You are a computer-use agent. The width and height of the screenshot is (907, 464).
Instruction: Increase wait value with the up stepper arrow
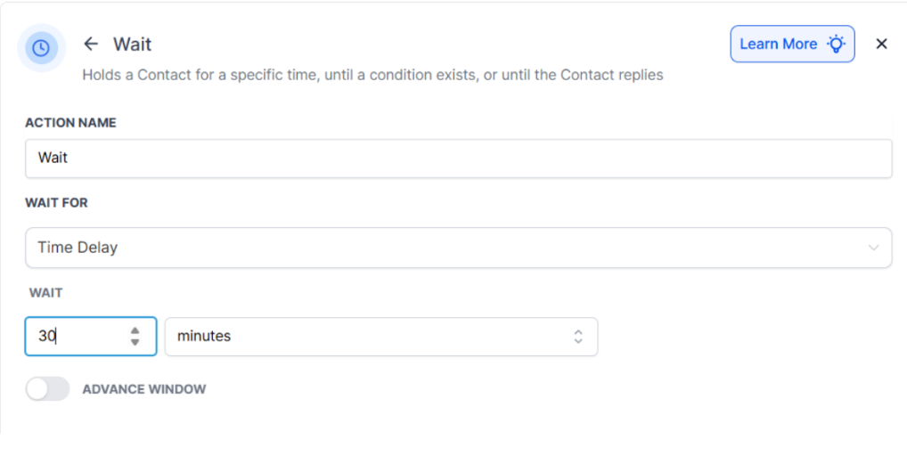135,330
